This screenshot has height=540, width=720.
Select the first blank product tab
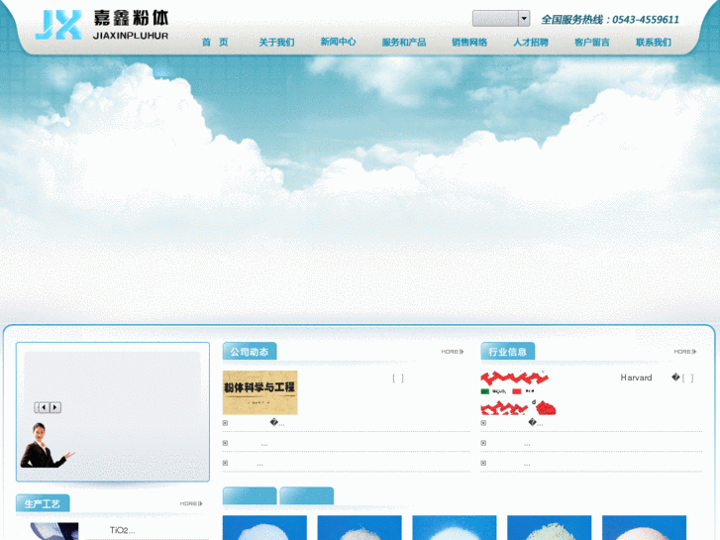[250, 495]
